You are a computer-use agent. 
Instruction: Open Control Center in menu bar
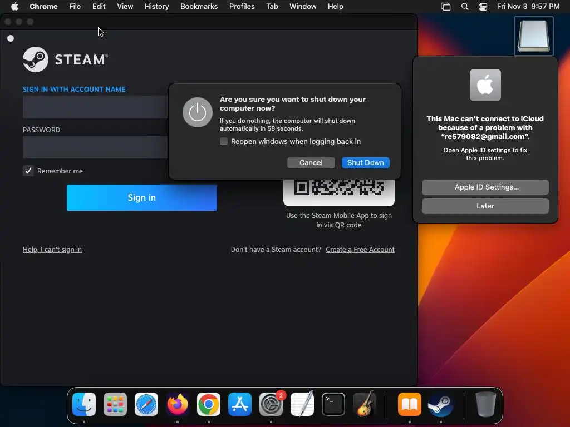pyautogui.click(x=483, y=7)
